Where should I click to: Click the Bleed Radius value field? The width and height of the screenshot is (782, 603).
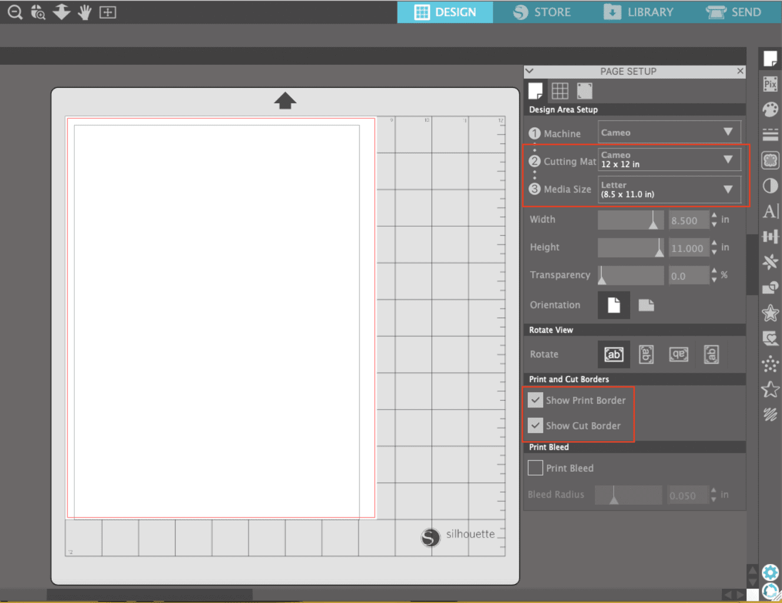tap(688, 496)
